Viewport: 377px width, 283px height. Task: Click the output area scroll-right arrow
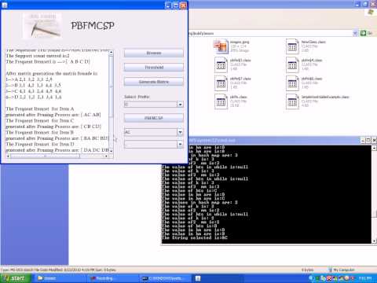tap(106, 156)
